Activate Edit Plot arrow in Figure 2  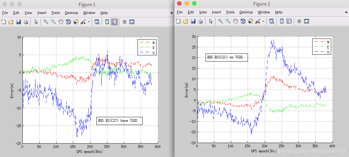pyautogui.click(x=211, y=21)
